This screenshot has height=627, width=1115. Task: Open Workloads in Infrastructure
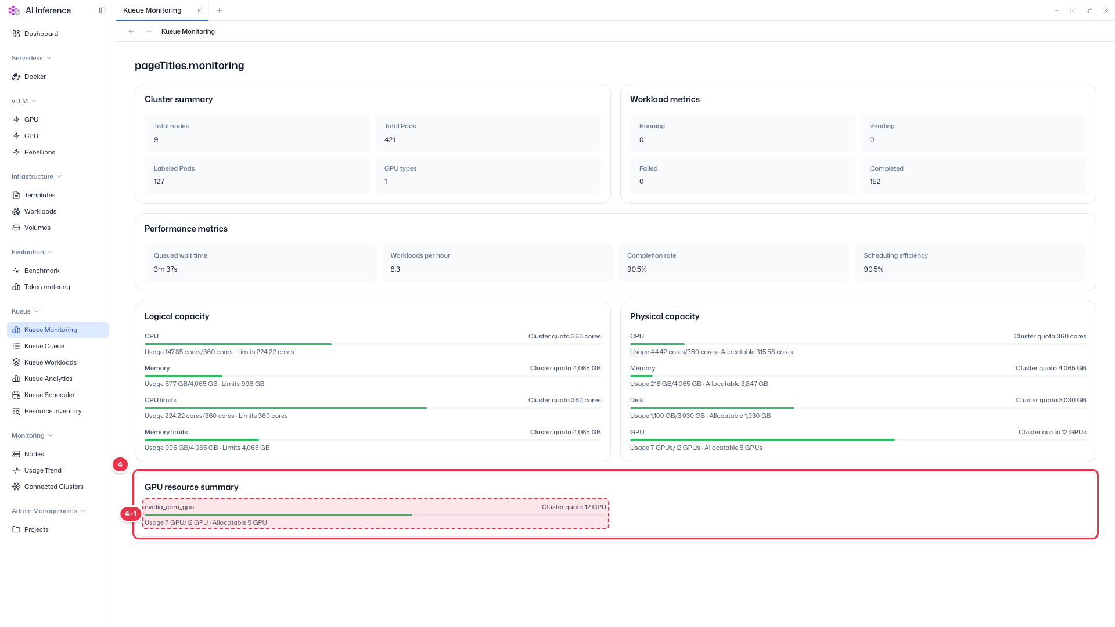click(x=57, y=211)
